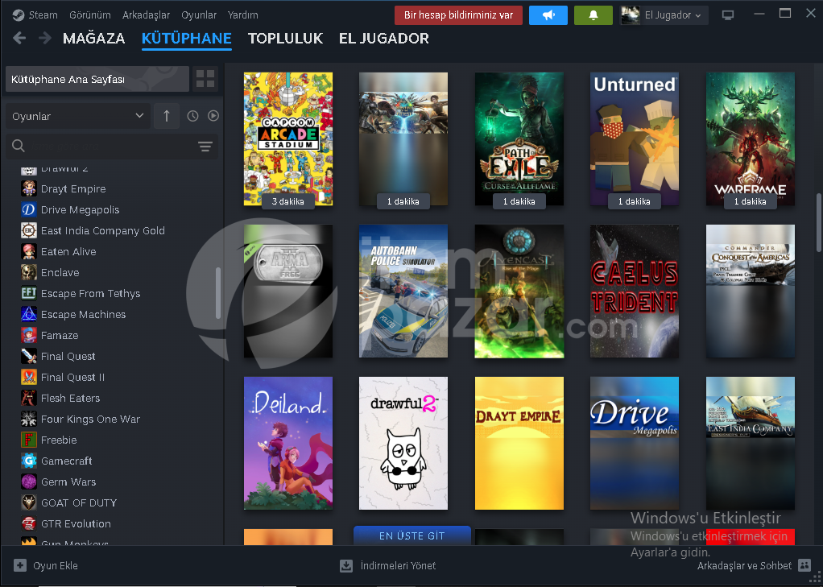Click EN ÜSTE GİT button

(412, 535)
